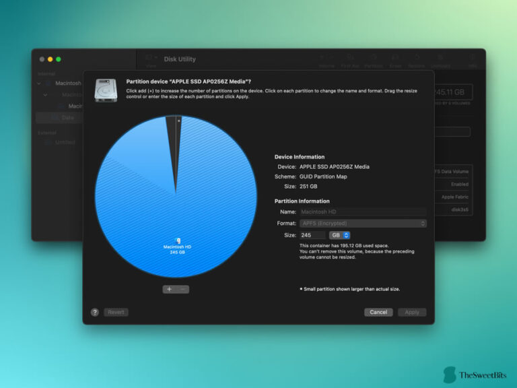Viewport: 517px width, 388px height.
Task: Zoom Disk Utility window with the green button
Action: 59,59
